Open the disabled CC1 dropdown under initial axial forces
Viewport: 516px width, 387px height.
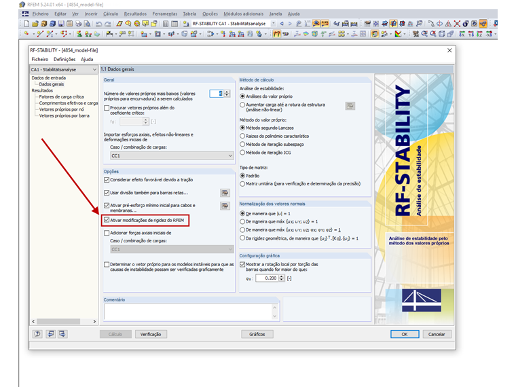pos(172,249)
